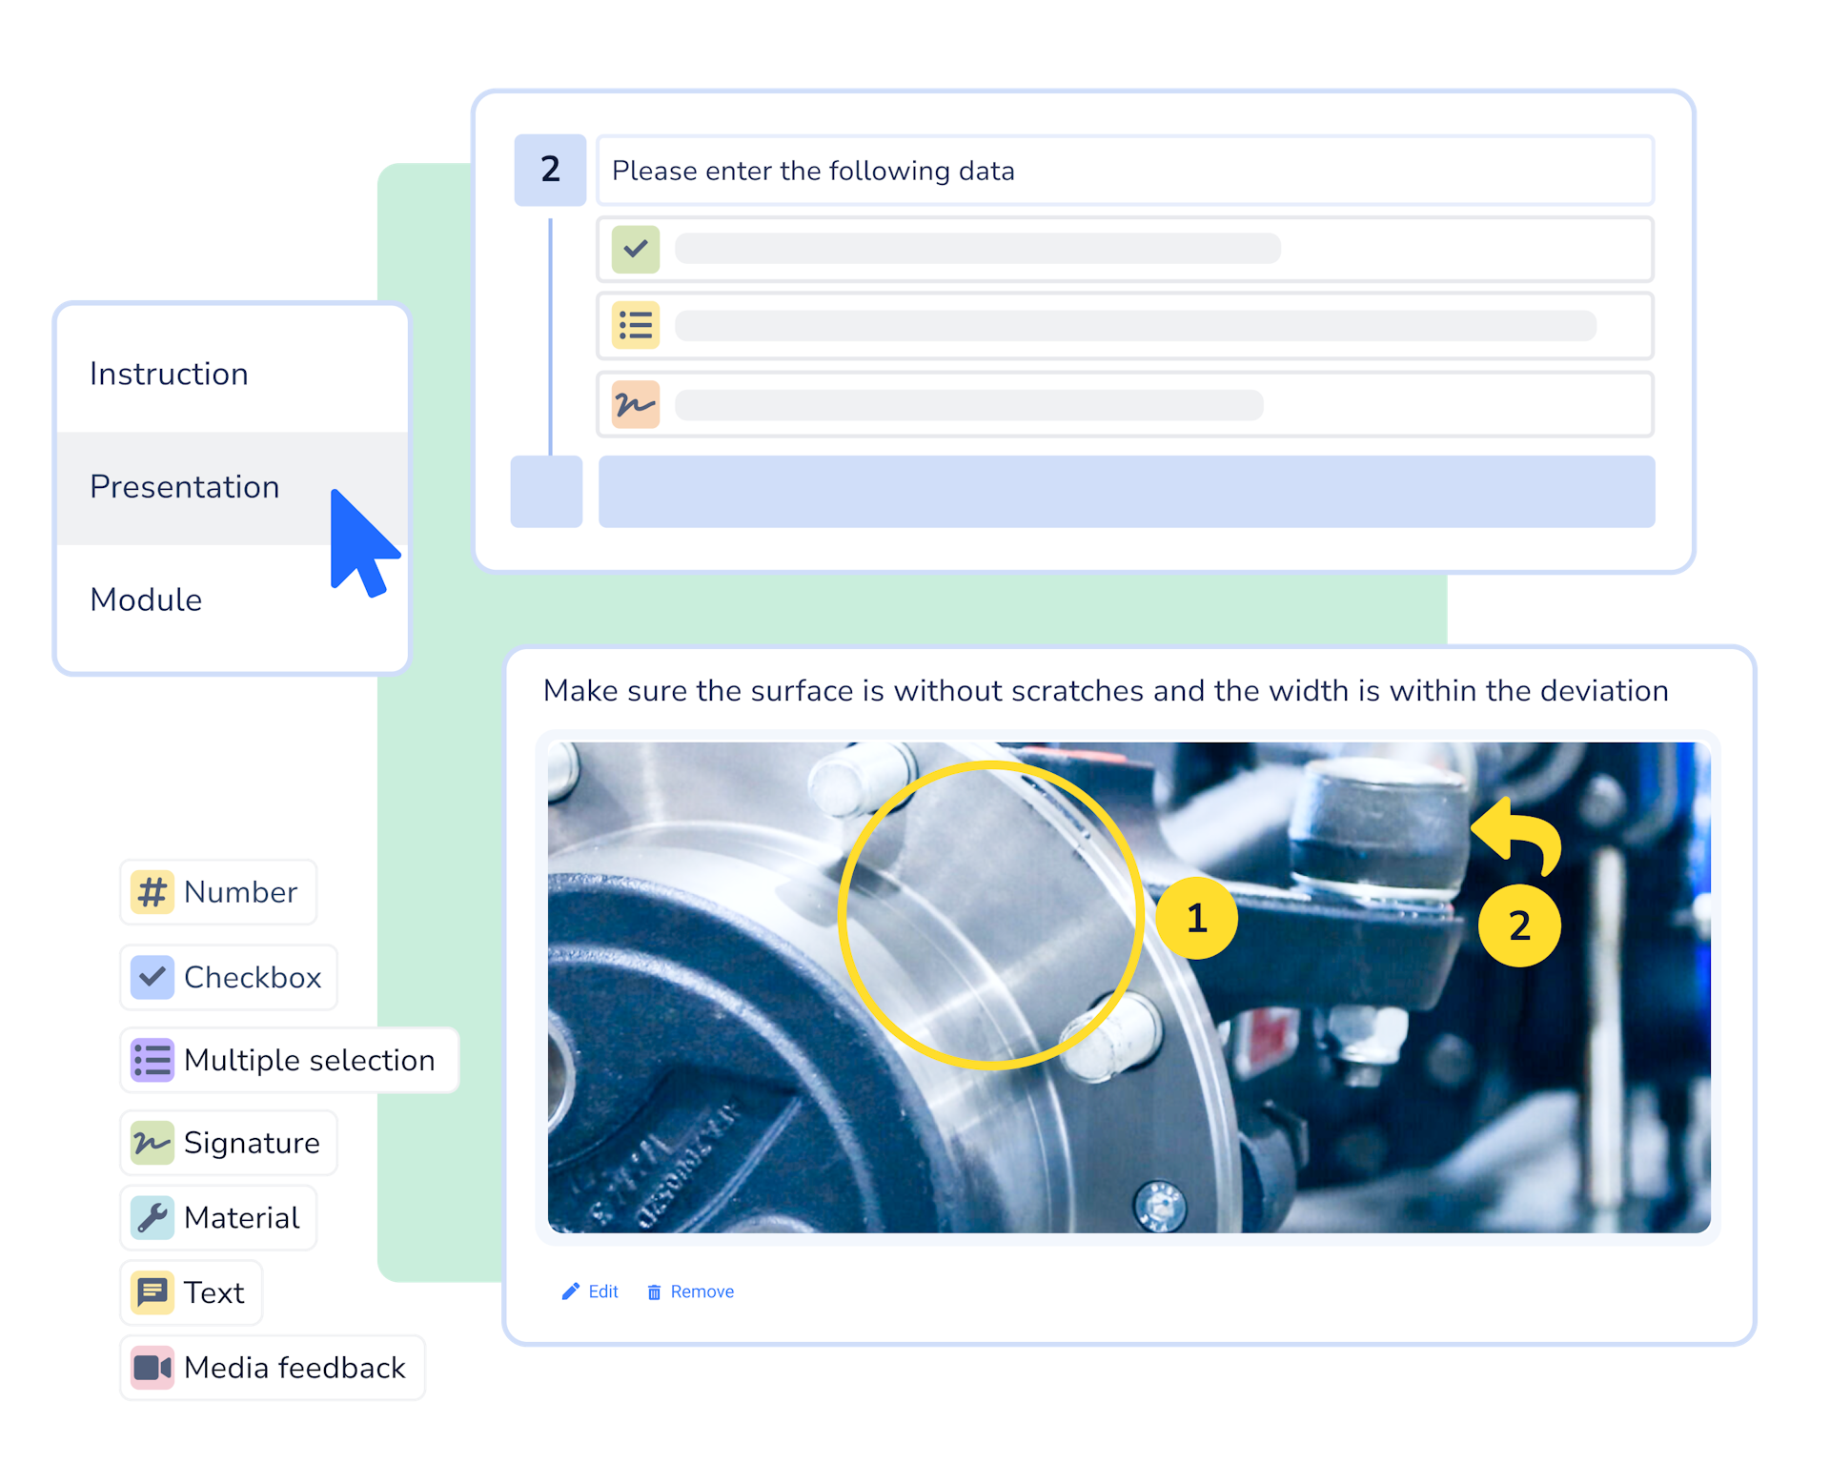Pick the Module menu option

146,600
